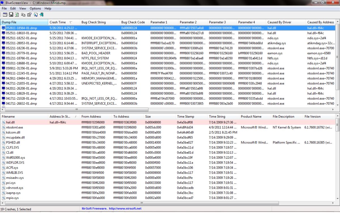Select the 052511-18252-01.dmp row
This screenshot has width=340, height=213.
[168, 38]
